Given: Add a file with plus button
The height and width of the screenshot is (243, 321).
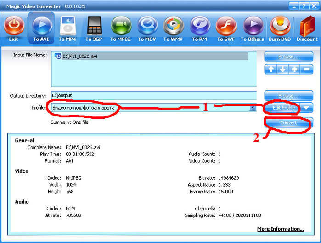Looking at the screenshot, I should (x=294, y=69).
